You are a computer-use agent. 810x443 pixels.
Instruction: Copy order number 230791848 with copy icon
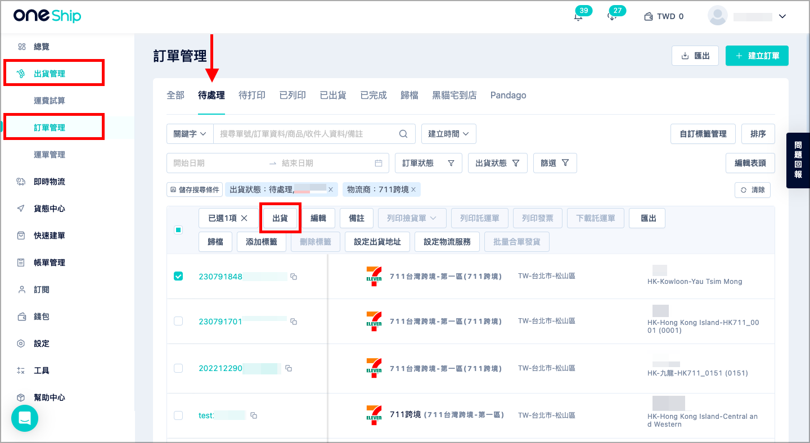294,277
